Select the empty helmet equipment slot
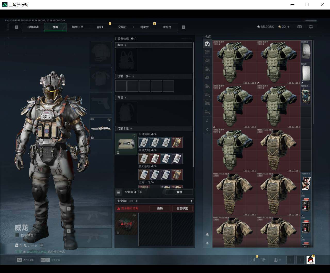Screen dimensions: 330x273 pos(101,53)
